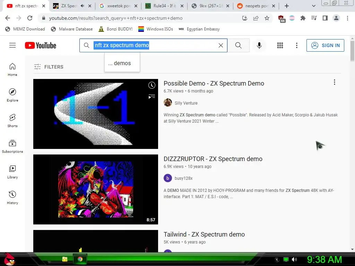This screenshot has width=355, height=266.
Task: Visit the busy128x channel
Action: 183,178
